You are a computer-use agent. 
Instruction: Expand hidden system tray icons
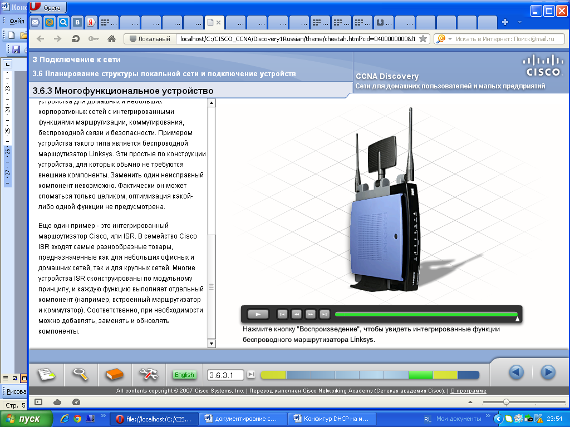click(x=498, y=419)
